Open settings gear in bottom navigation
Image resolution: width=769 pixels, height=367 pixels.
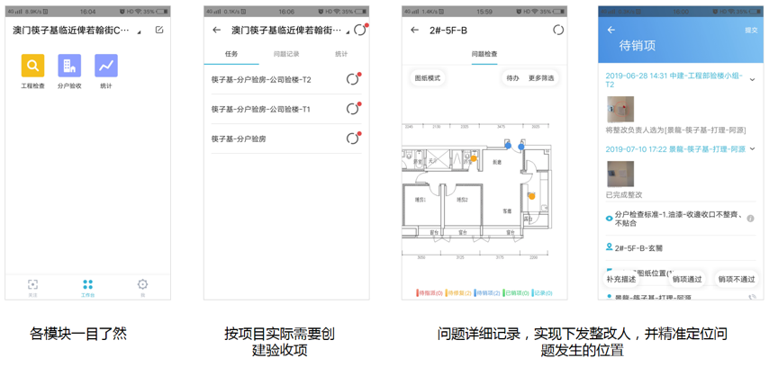(142, 285)
